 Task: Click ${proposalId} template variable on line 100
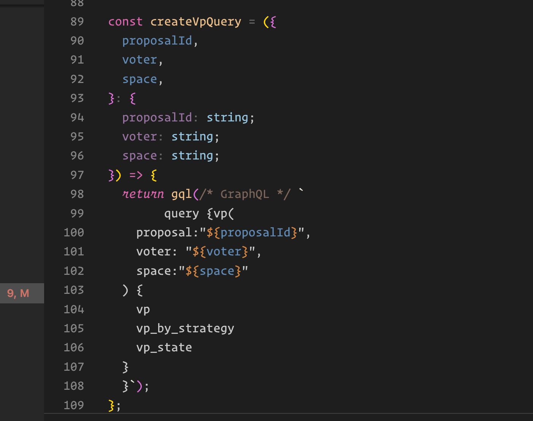[252, 233]
